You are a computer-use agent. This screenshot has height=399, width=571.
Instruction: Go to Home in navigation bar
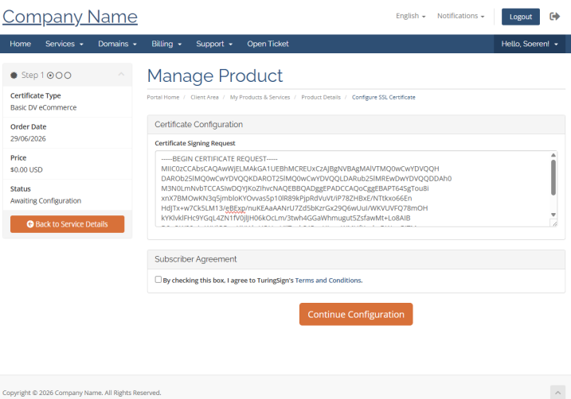pyautogui.click(x=21, y=44)
